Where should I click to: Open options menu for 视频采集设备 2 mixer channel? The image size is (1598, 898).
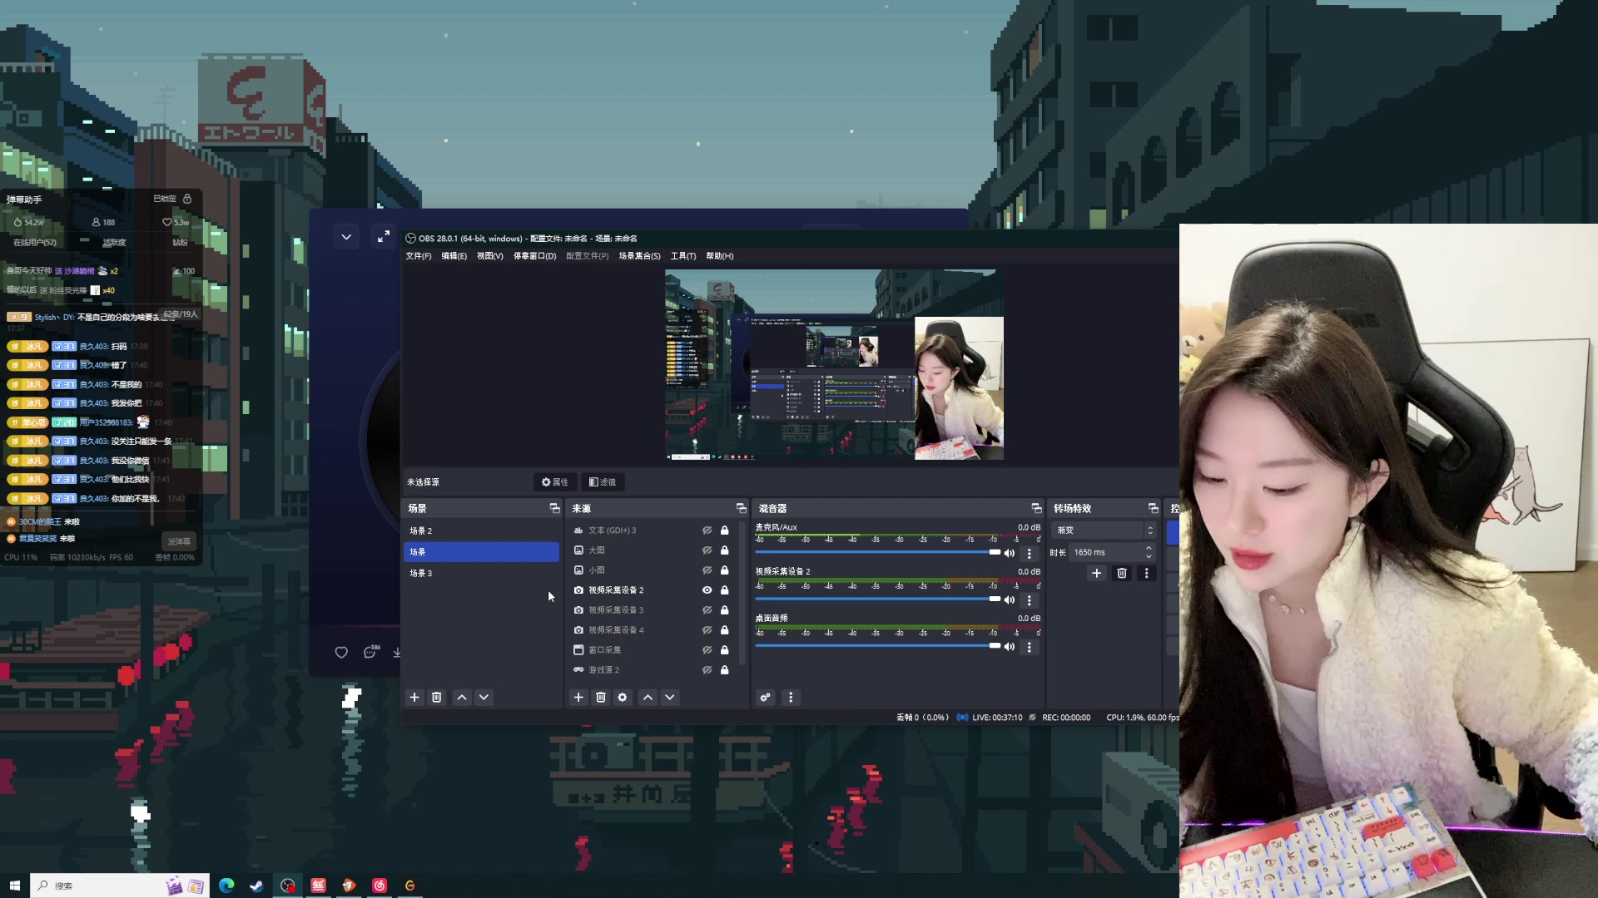point(1030,599)
